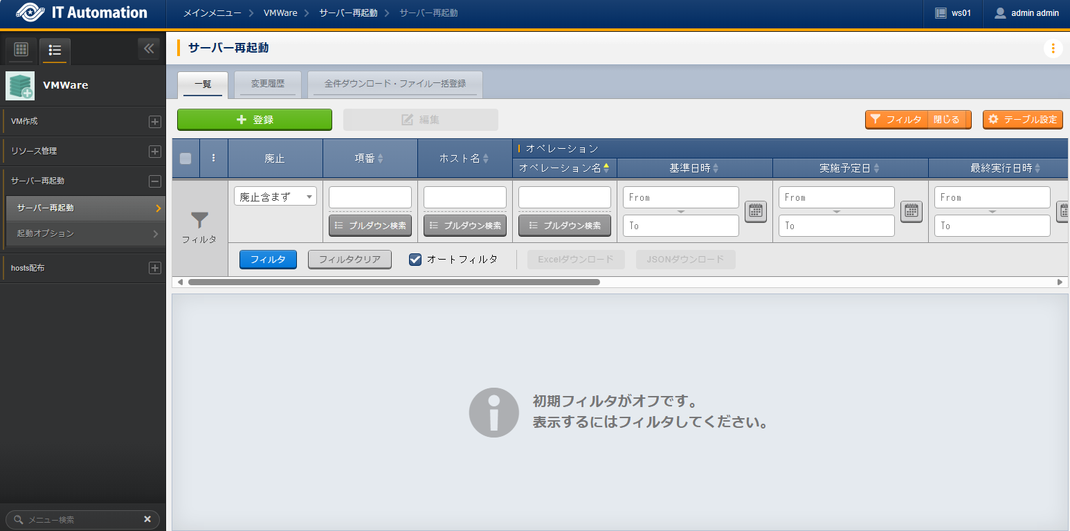
Task: Switch to the 変更履歴 tab
Action: click(x=268, y=84)
